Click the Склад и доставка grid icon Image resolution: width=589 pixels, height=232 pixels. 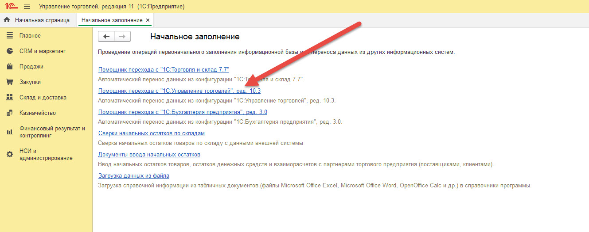[x=10, y=98]
